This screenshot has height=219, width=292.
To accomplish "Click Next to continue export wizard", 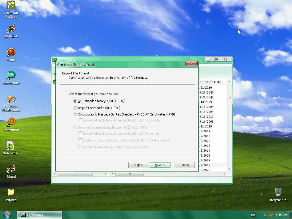I will (160, 165).
